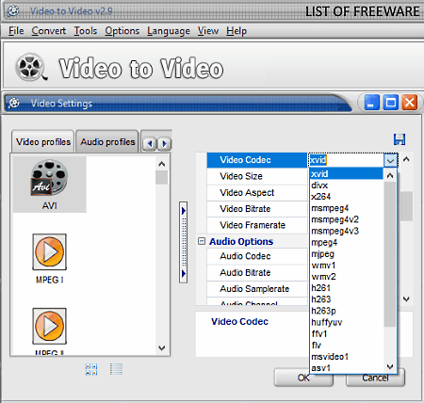This screenshot has width=424, height=403.
Task: Choose h263p from the codec list
Action: pyautogui.click(x=346, y=311)
